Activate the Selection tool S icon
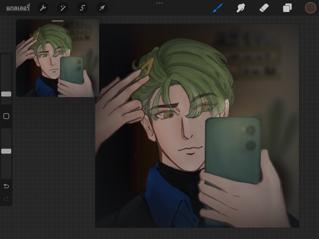The width and height of the screenshot is (319, 239). pyautogui.click(x=82, y=8)
